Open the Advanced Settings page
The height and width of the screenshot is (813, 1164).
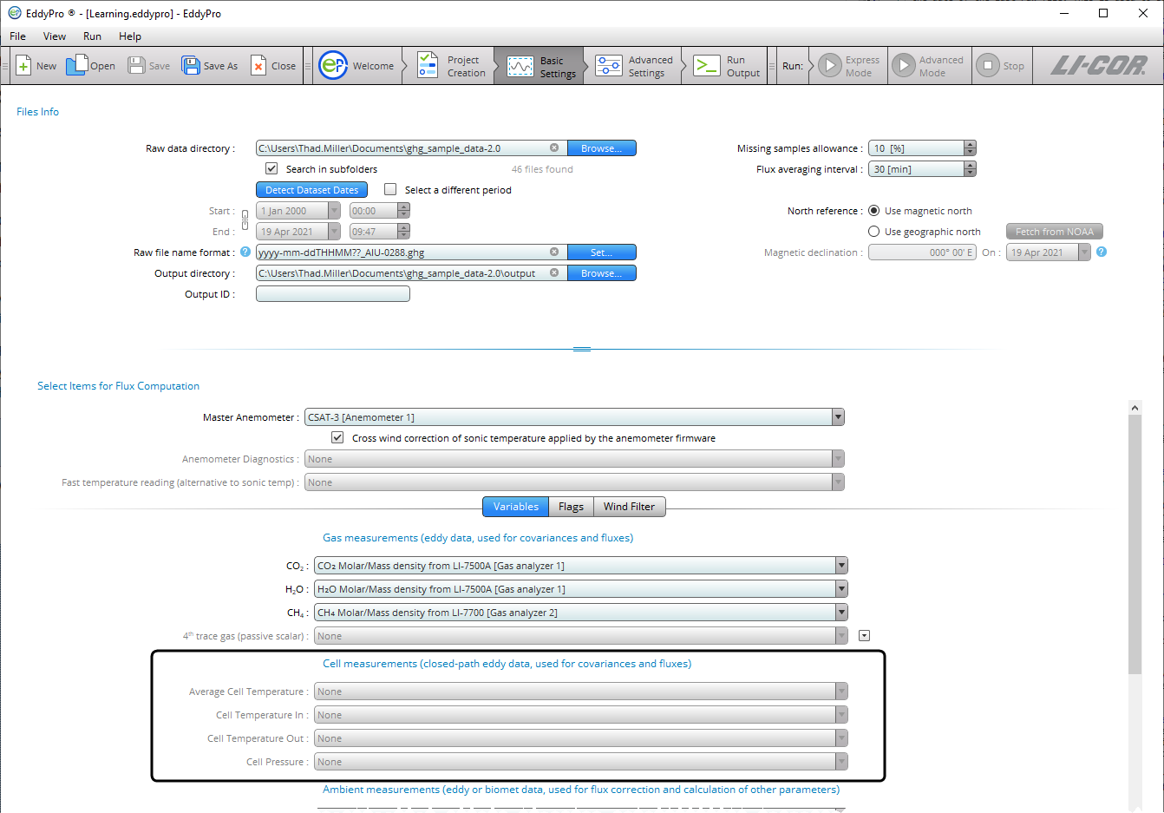tap(634, 66)
